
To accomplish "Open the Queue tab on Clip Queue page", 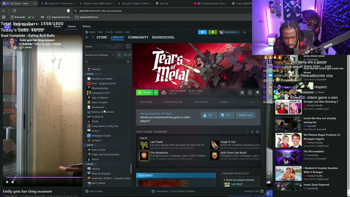I will 72,26.
